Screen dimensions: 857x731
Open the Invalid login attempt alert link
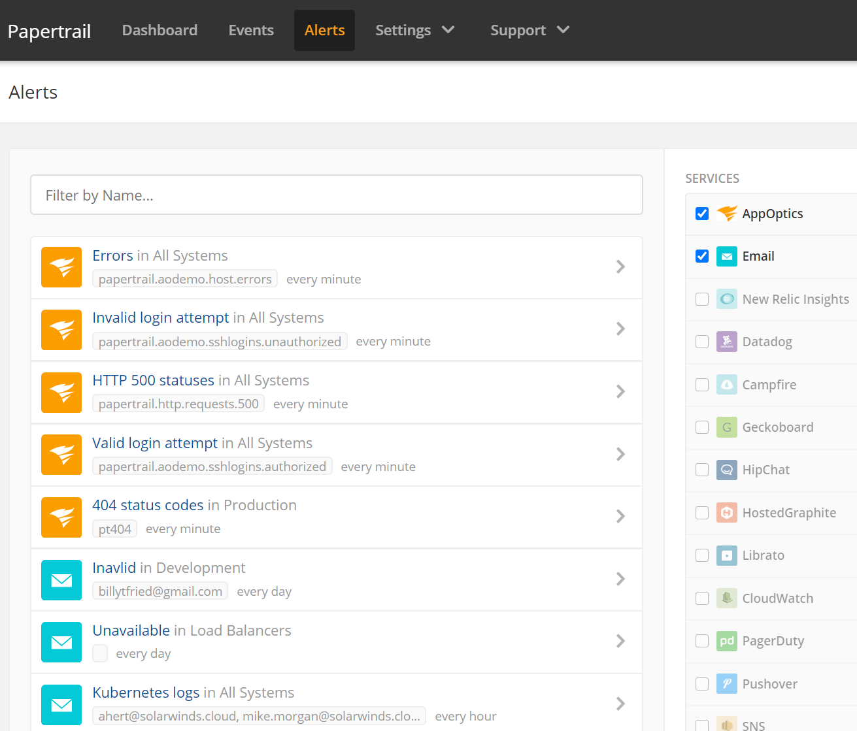point(161,317)
